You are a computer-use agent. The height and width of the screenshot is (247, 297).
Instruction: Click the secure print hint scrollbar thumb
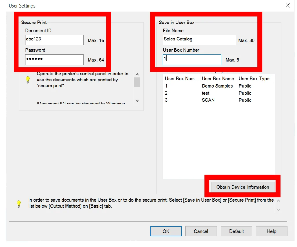coord(137,83)
